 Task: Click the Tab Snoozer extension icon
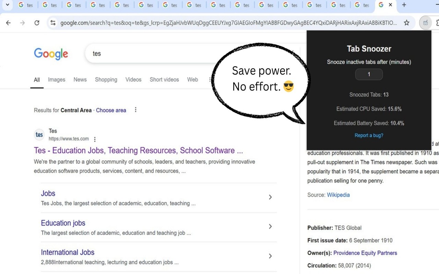pos(426,23)
